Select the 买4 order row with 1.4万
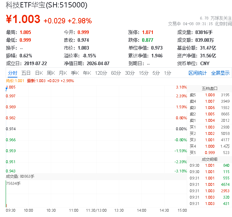Viewport: 232px width, 217px height. (209, 146)
